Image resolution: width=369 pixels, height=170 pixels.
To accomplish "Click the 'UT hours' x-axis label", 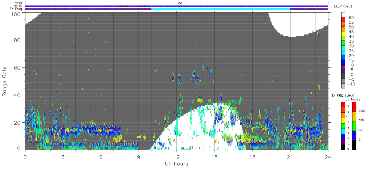I will (176, 164).
